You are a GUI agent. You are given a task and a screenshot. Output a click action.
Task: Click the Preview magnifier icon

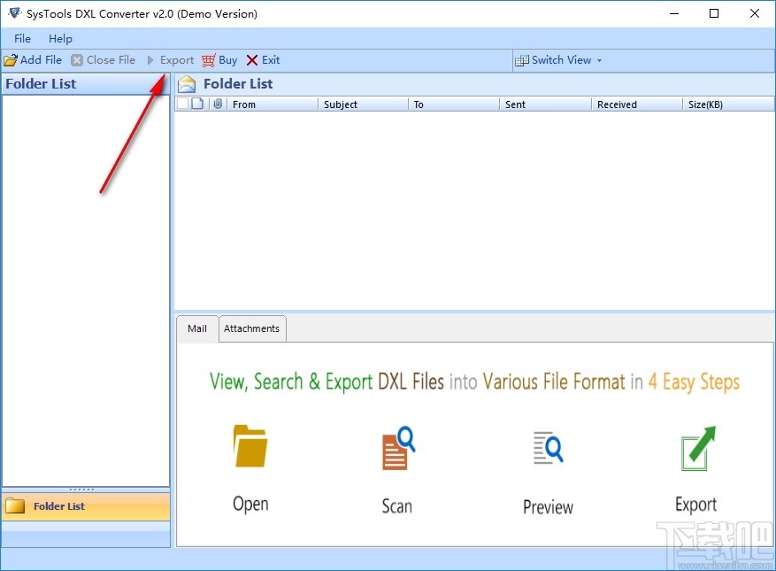pos(548,448)
